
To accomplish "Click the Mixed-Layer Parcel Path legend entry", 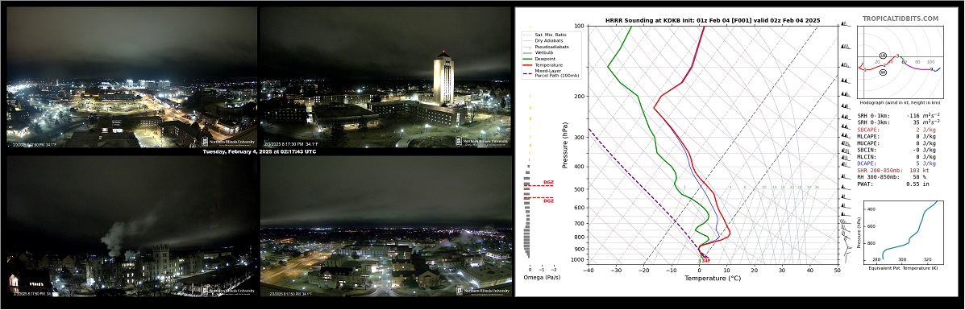I will [551, 72].
